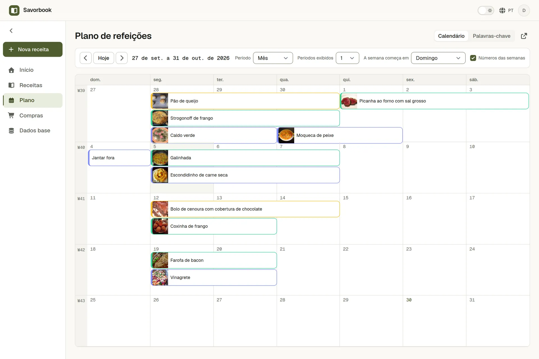
Task: Click the date range 27 de set. a 31 de out.
Action: pos(181,58)
